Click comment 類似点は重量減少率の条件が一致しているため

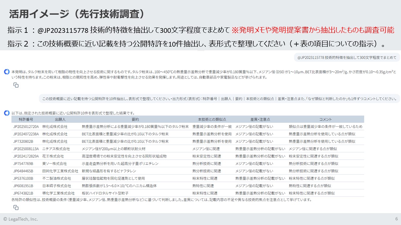click(x=325, y=127)
